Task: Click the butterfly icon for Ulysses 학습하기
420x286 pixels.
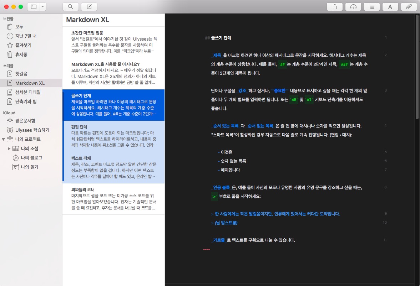Action: coord(10,130)
